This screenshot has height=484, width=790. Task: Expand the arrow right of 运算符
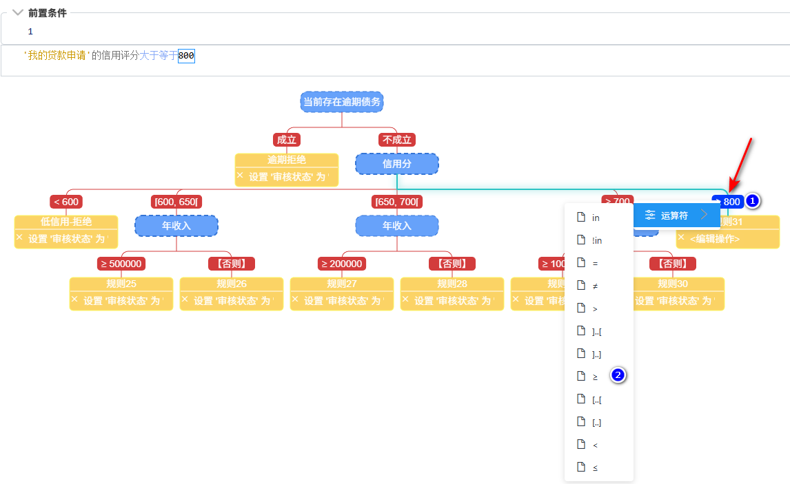(704, 215)
